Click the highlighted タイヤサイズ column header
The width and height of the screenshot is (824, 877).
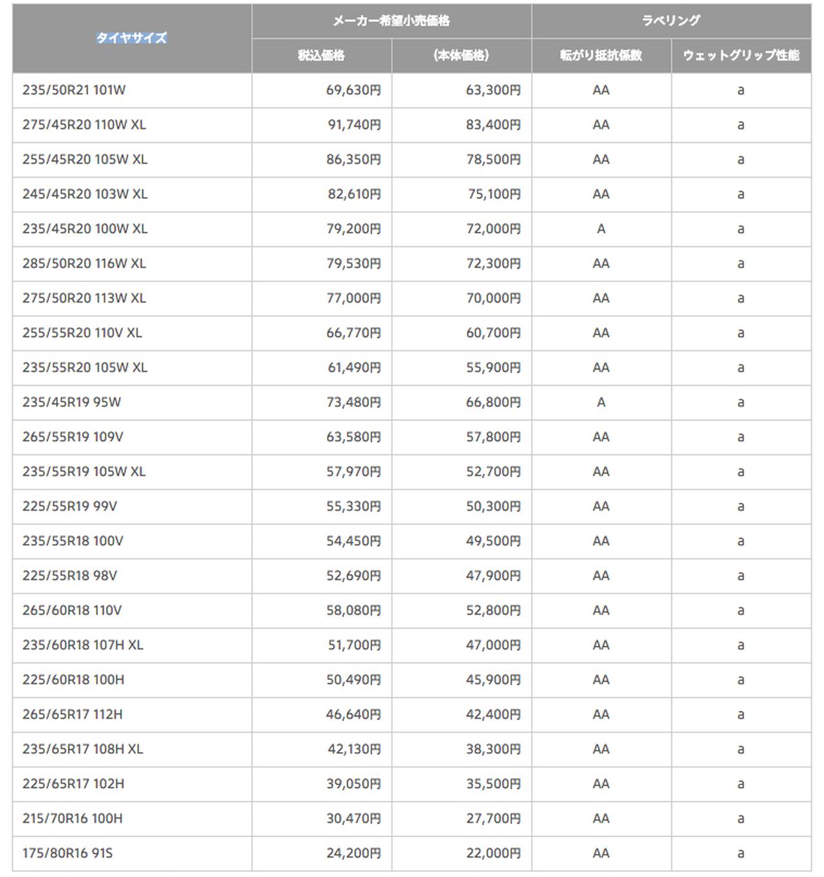[x=131, y=38]
